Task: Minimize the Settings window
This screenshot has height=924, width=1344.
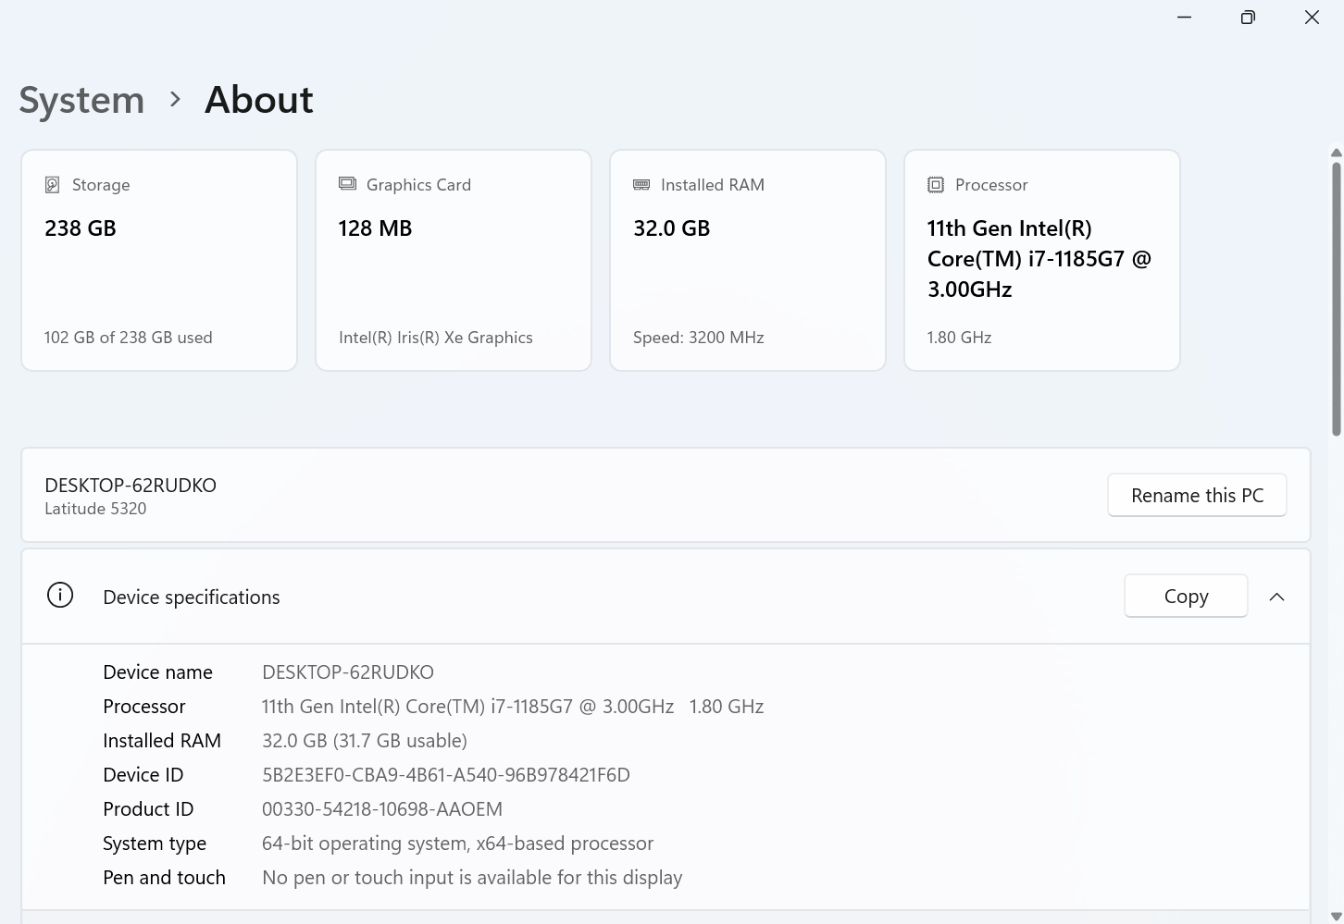Action: click(x=1184, y=18)
